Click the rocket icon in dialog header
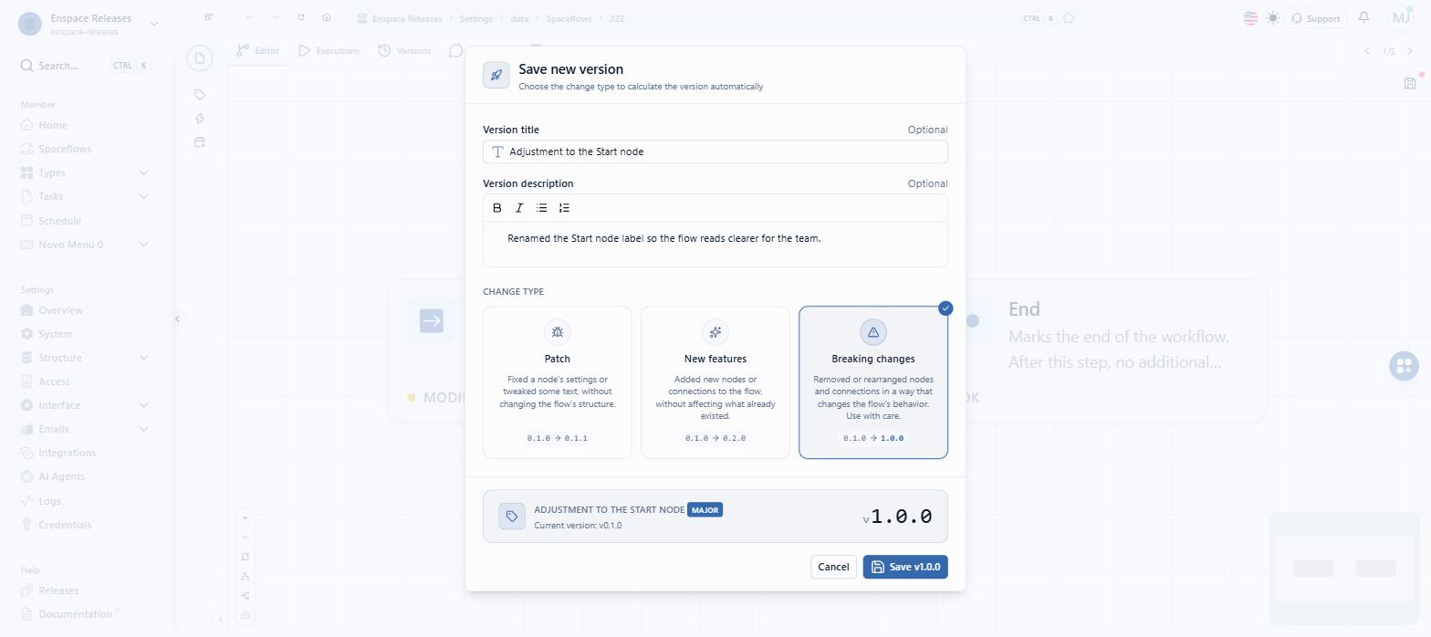 (496, 76)
